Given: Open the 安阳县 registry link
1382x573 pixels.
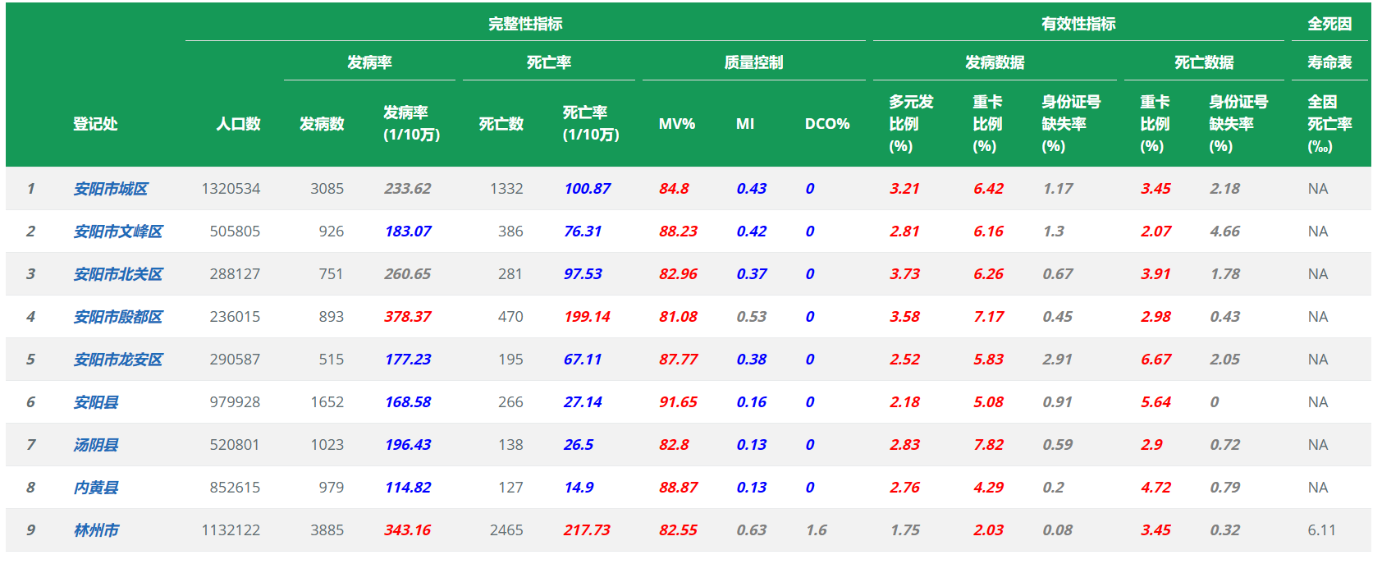Looking at the screenshot, I should point(96,402).
